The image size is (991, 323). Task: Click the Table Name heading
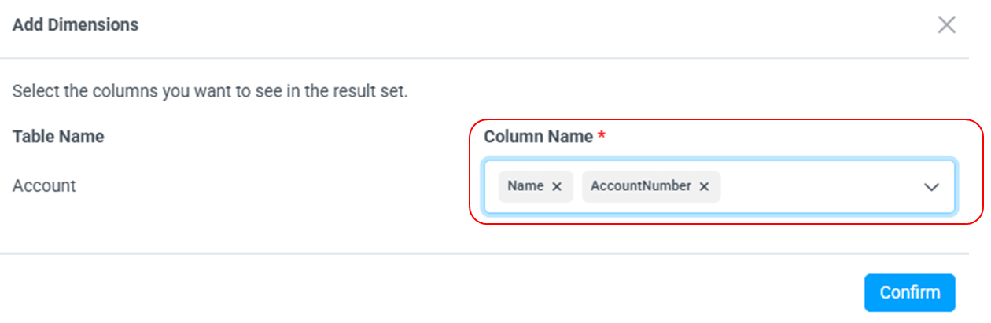click(58, 137)
